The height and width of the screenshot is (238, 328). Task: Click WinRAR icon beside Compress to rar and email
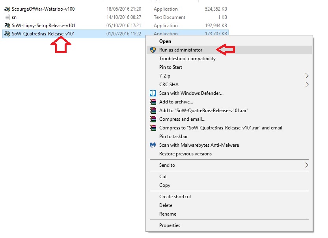click(153, 128)
